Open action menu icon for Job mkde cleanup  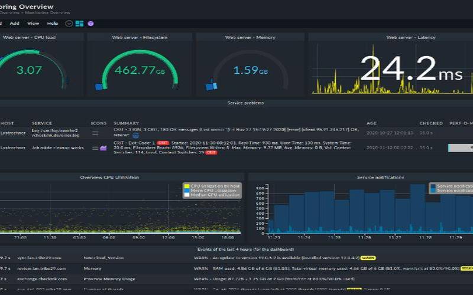(x=95, y=148)
